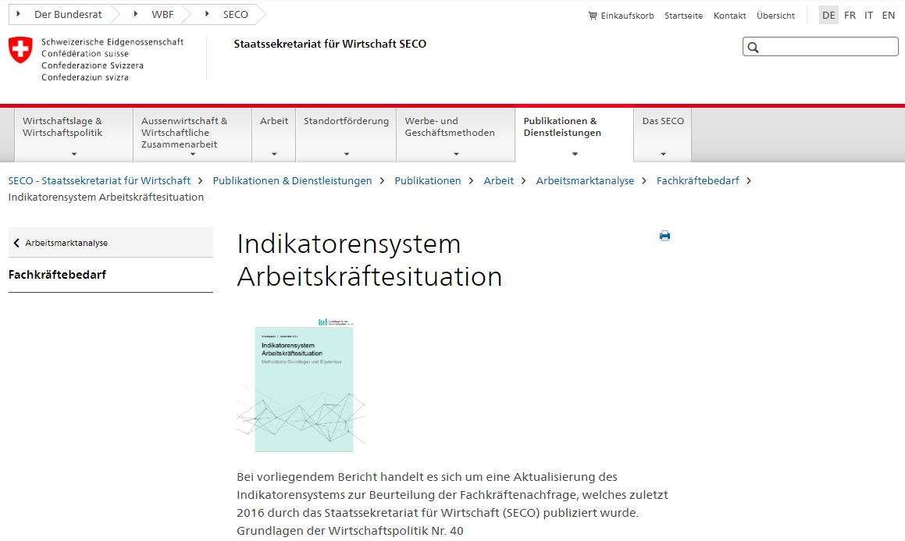The height and width of the screenshot is (541, 905).
Task: Switch the language to FR
Action: click(850, 14)
